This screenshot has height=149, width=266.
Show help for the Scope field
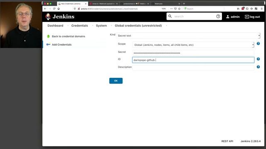click(x=258, y=43)
